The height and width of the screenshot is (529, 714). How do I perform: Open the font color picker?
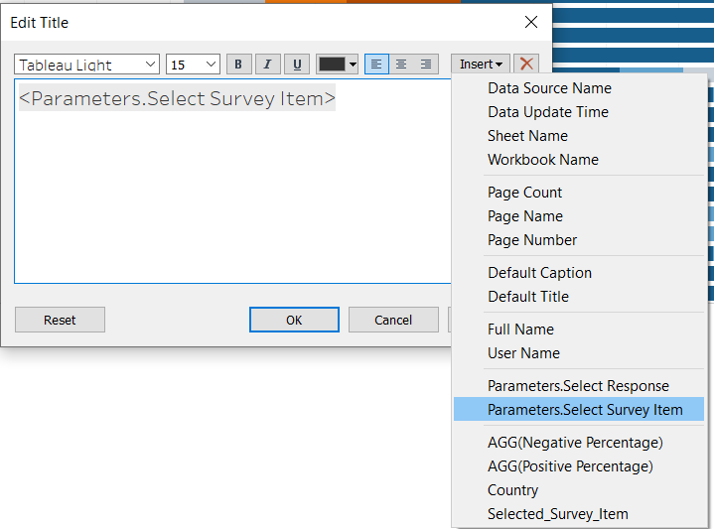[x=338, y=65]
